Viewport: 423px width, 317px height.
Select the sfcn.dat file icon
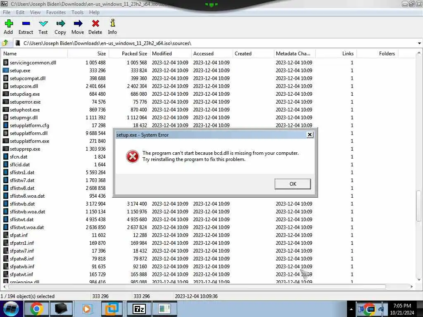tap(6, 156)
